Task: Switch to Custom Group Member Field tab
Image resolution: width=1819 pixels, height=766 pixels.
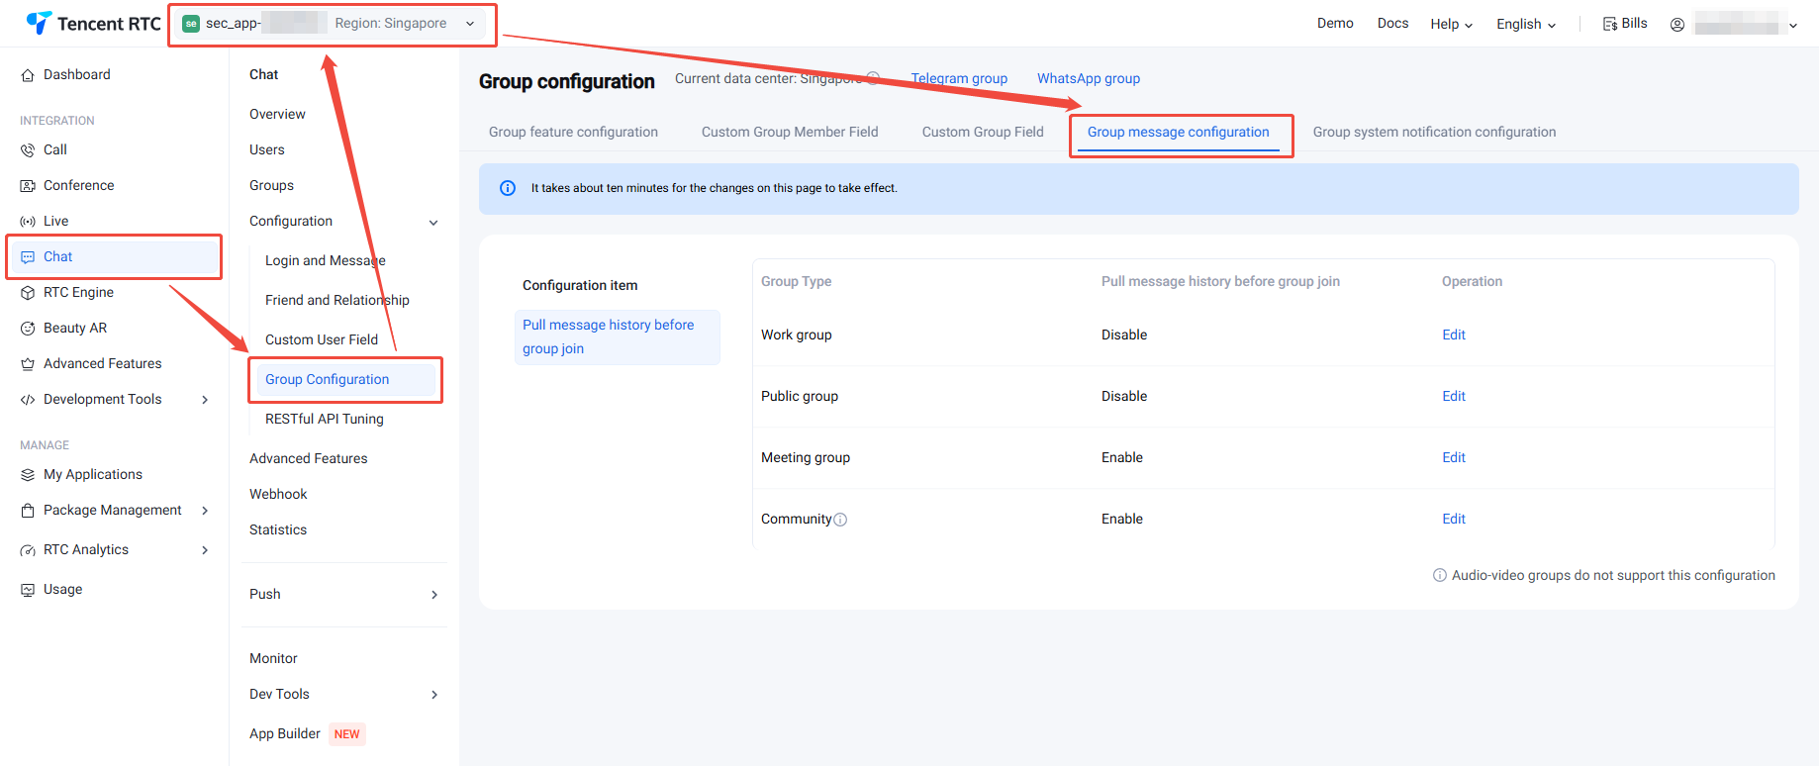Action: (x=790, y=132)
